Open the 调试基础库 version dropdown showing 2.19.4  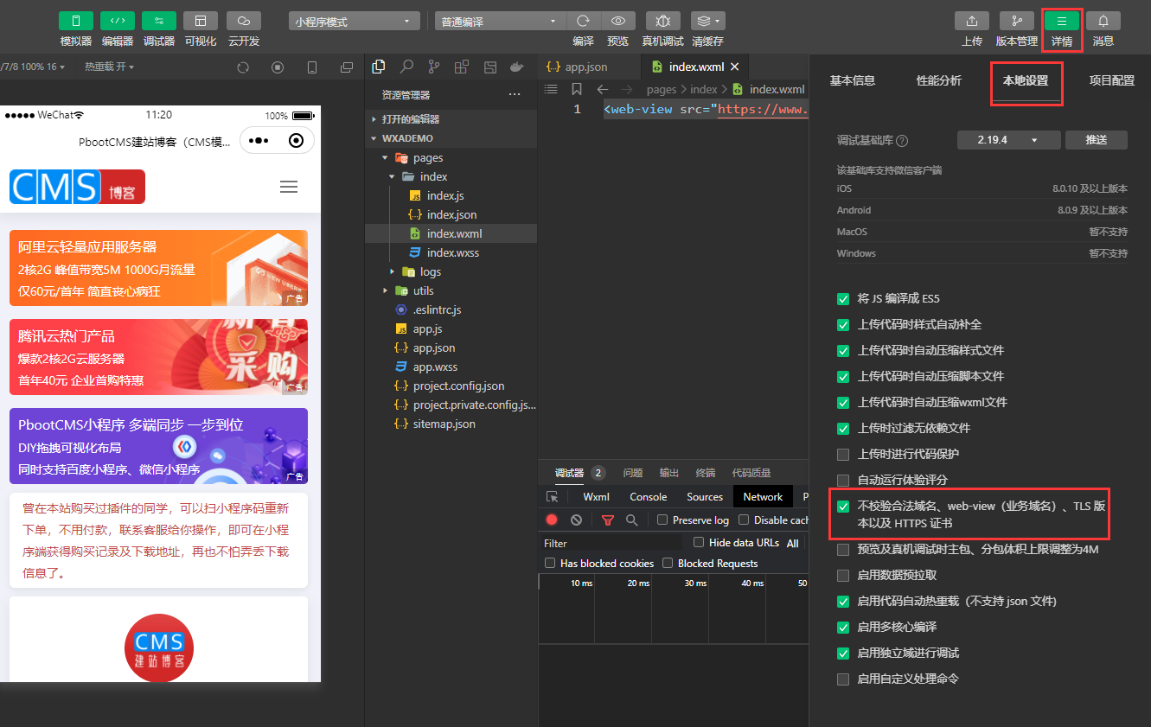[1008, 138]
